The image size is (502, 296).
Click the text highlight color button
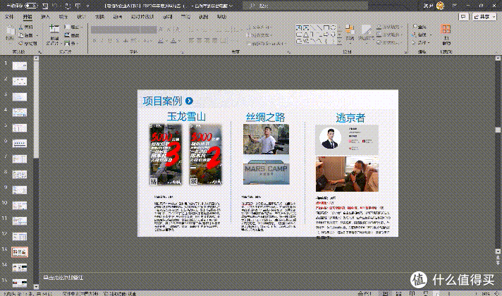161,41
